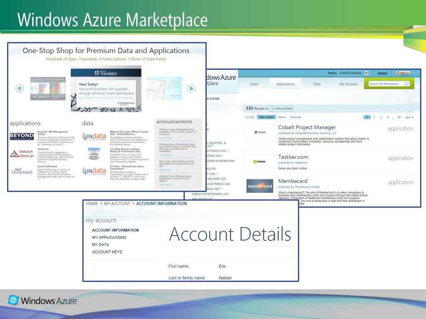Click the left carousel dashboard thumbnail

pyautogui.click(x=48, y=89)
